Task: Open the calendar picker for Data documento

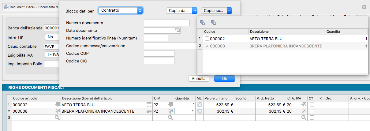Action: pos(177,30)
